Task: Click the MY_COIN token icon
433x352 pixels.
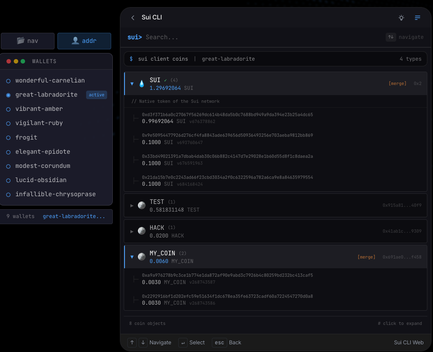Action: (142, 257)
